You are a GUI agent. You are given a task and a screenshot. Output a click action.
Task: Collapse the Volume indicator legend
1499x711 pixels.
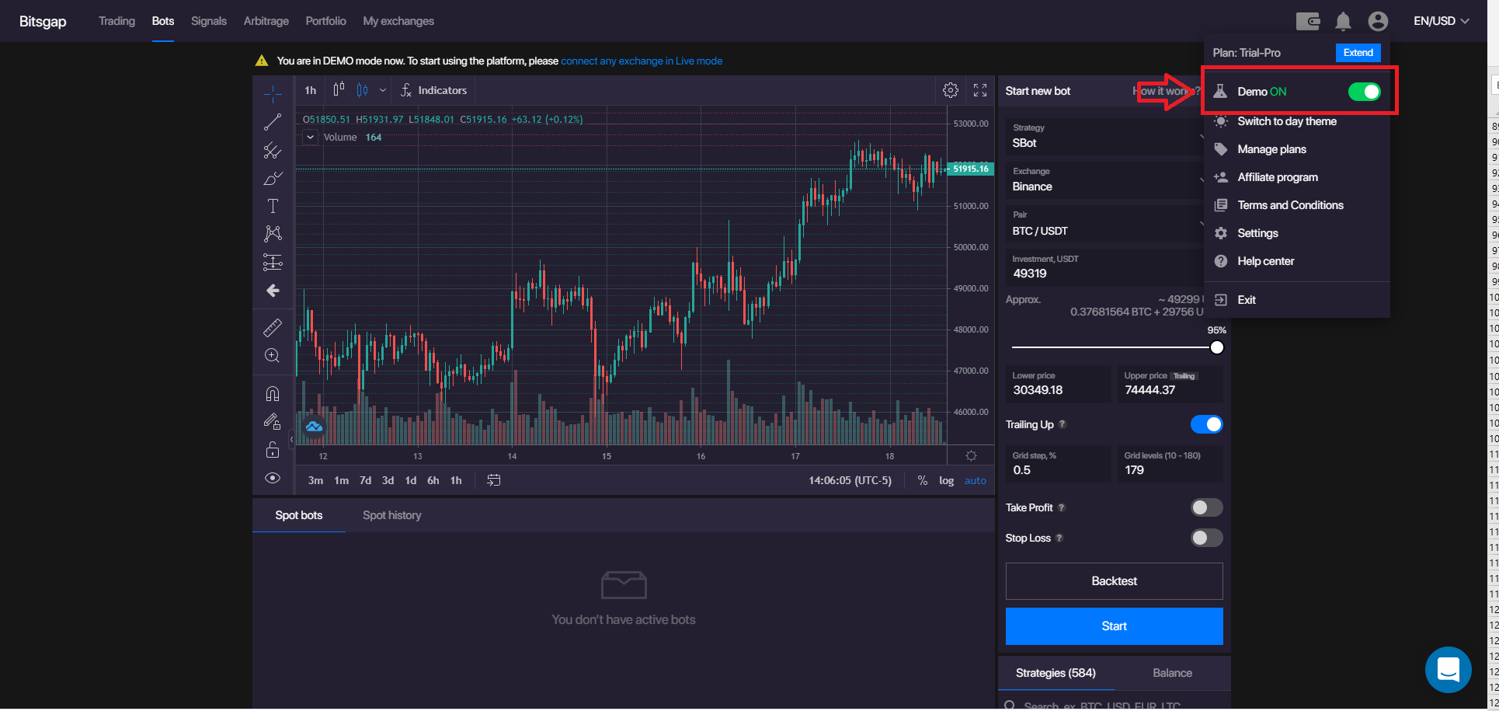click(311, 138)
